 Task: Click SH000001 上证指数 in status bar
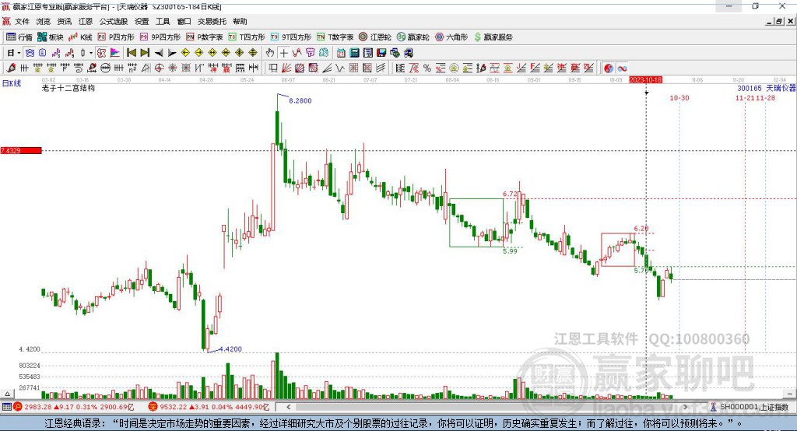753,407
